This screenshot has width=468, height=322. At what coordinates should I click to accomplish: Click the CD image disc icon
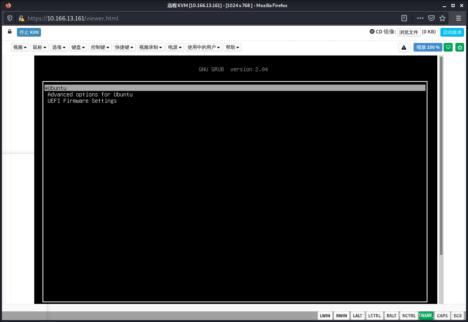pos(372,31)
